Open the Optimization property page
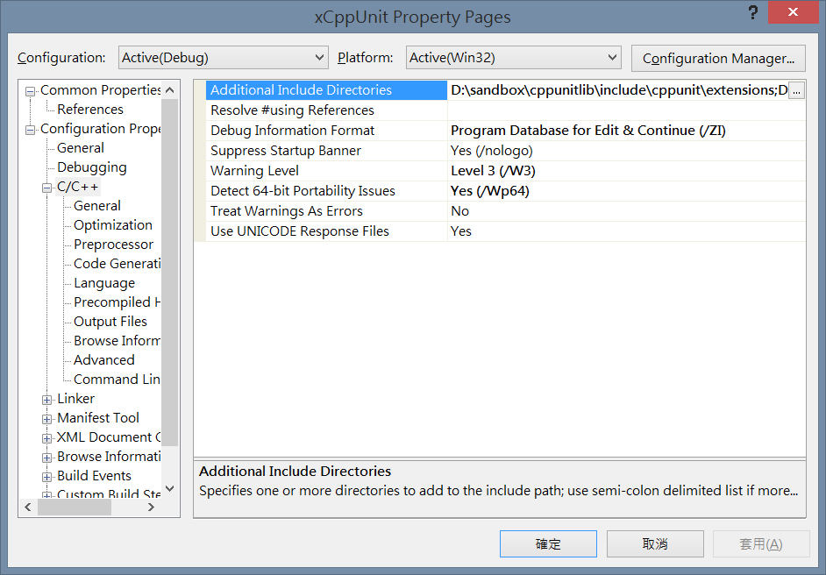 pyautogui.click(x=113, y=225)
